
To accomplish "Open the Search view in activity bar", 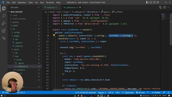I will pyautogui.click(x=3, y=16).
